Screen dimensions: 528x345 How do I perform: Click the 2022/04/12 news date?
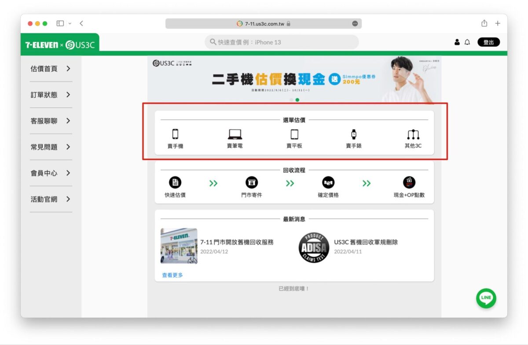coord(214,252)
